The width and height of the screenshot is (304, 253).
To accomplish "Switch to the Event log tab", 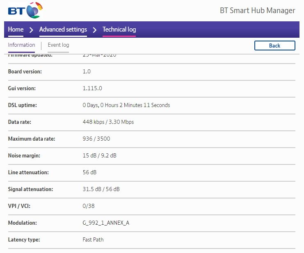I will tap(58, 45).
